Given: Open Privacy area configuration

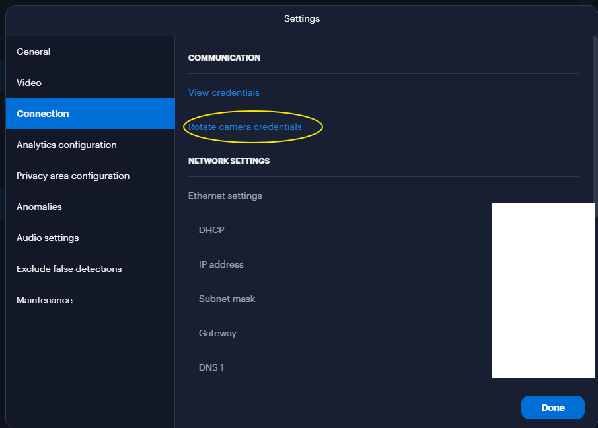Looking at the screenshot, I should (73, 176).
